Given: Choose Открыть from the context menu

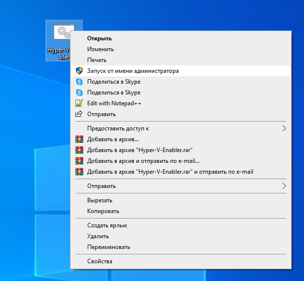Looking at the screenshot, I should pyautogui.click(x=100, y=38).
